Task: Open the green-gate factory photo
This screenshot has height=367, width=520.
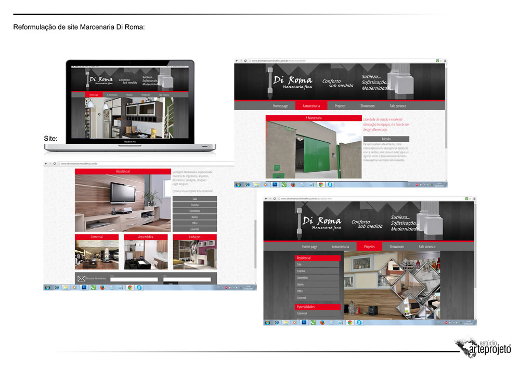Action: pos(314,149)
